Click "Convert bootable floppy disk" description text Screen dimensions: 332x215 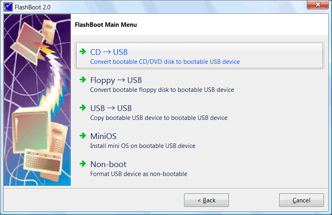pos(162,90)
